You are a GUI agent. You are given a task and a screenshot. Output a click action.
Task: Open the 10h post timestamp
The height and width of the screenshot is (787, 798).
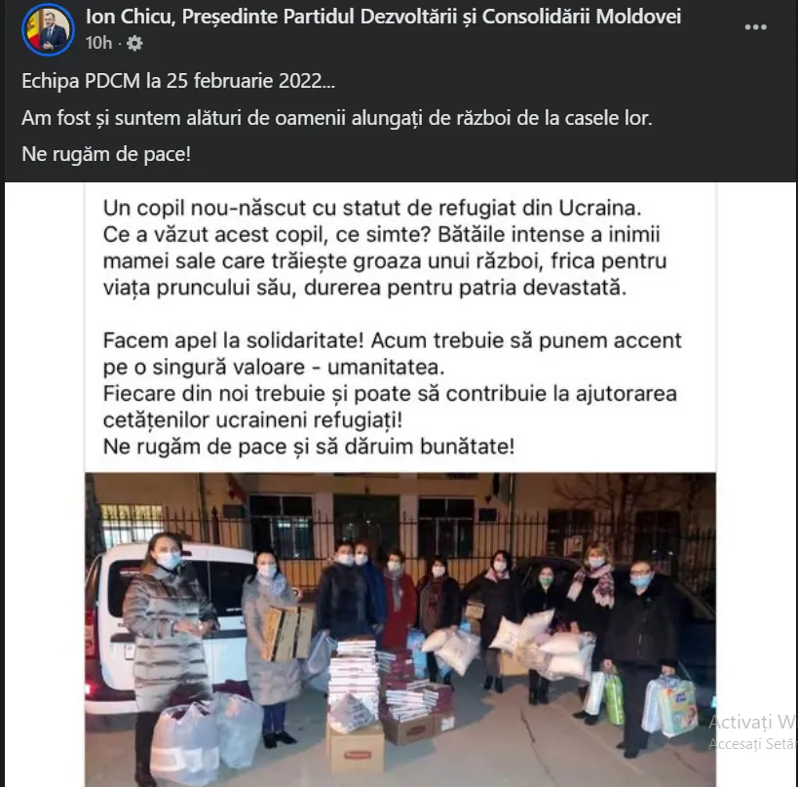[98, 43]
